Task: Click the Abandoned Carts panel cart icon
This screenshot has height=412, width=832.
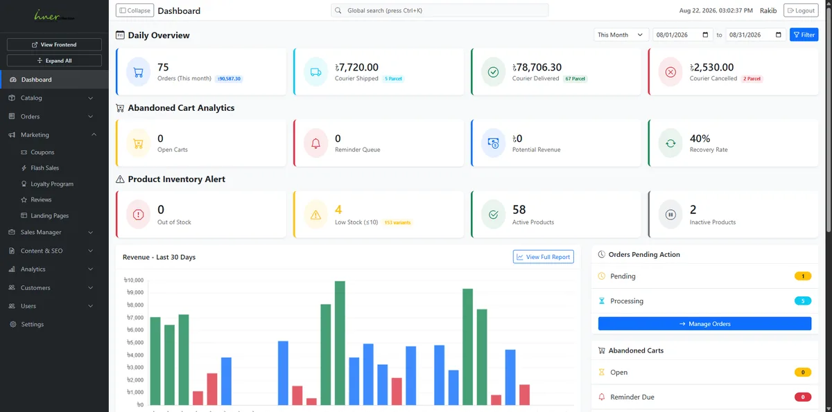Action: [x=602, y=350]
